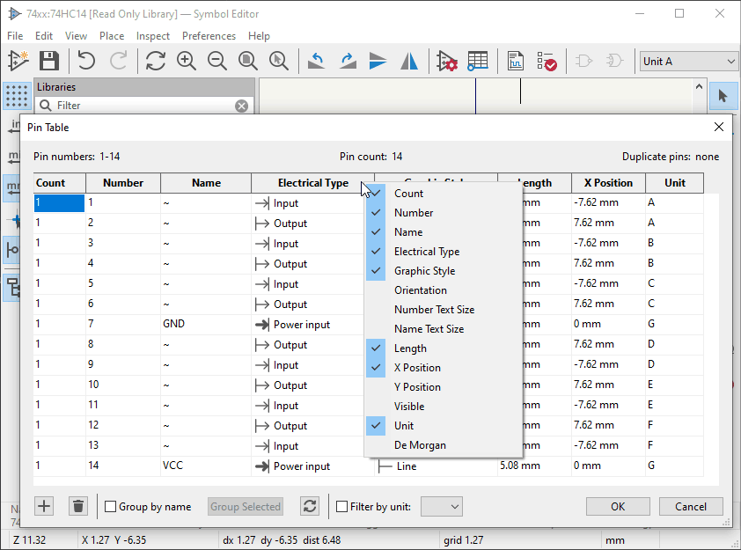Add a new pin with plus button
The height and width of the screenshot is (550, 741).
click(x=44, y=506)
